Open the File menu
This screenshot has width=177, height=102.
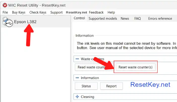click(x=5, y=12)
